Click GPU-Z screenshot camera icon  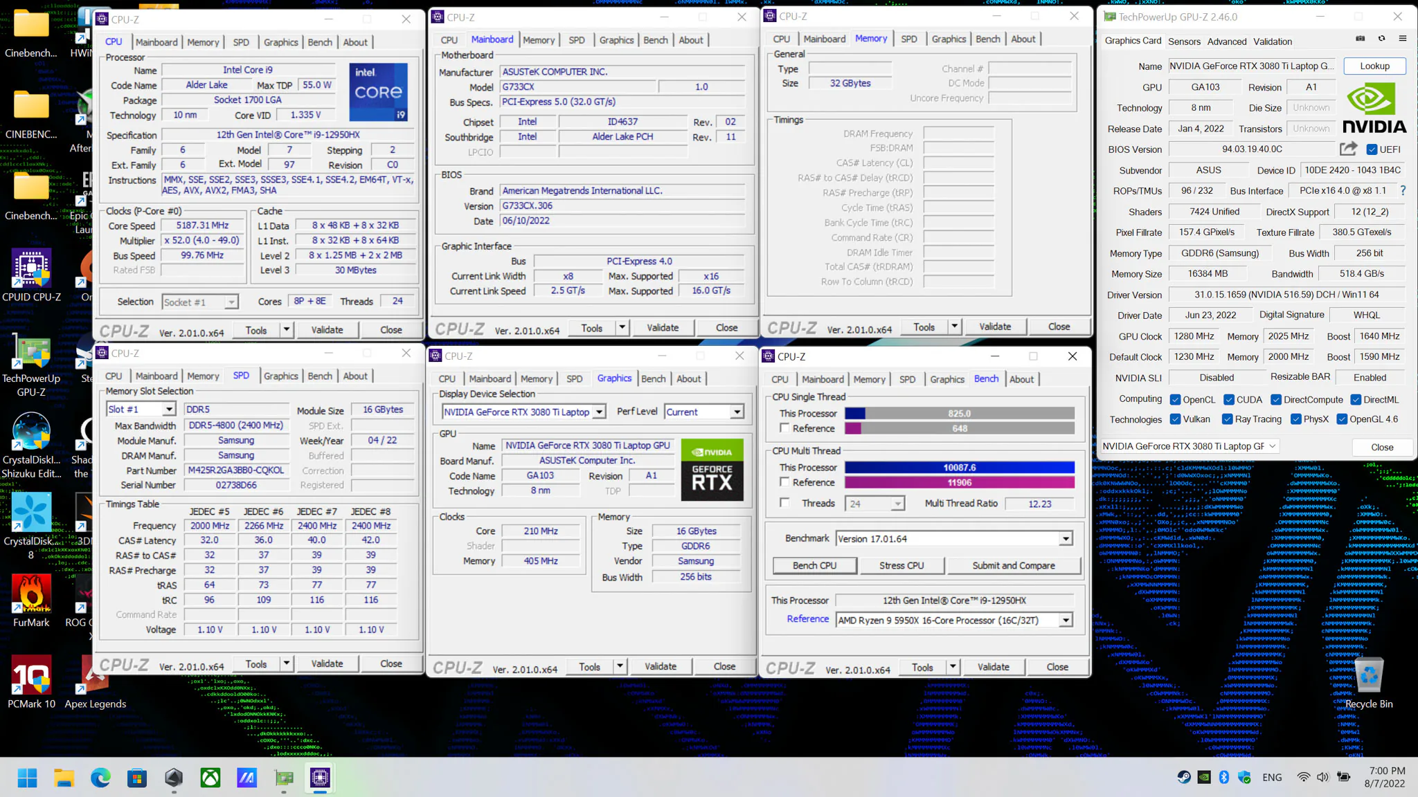pos(1360,39)
